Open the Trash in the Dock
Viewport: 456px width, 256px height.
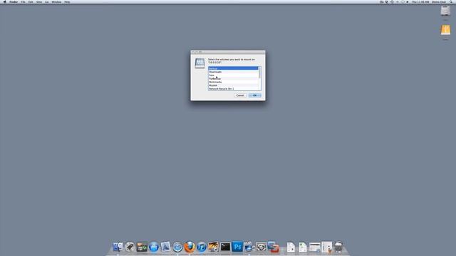[338, 247]
